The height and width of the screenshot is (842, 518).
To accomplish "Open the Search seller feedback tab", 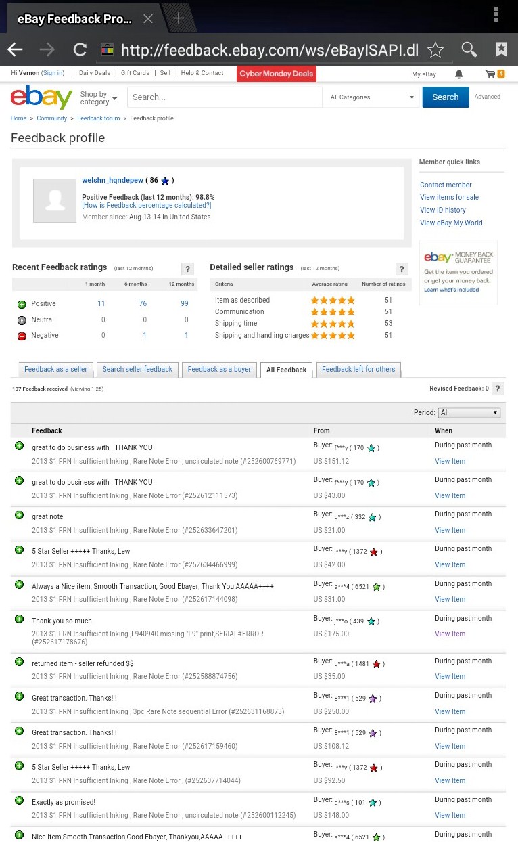I will tap(137, 370).
